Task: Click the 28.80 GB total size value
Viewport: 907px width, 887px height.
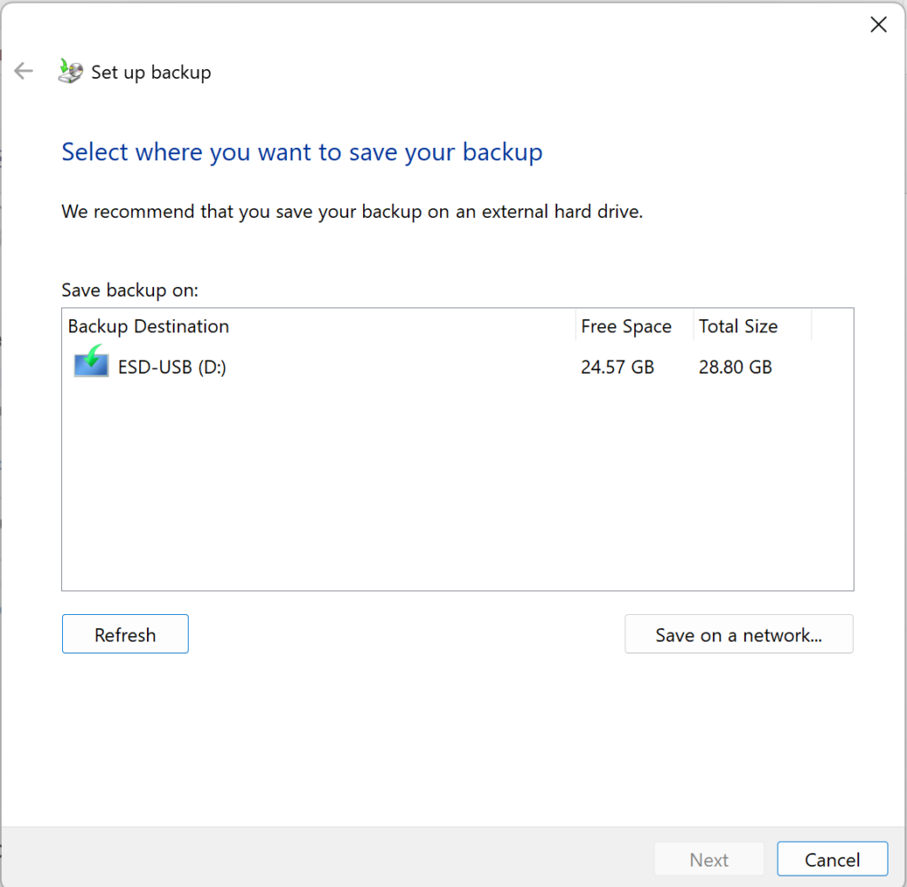Action: [x=735, y=367]
